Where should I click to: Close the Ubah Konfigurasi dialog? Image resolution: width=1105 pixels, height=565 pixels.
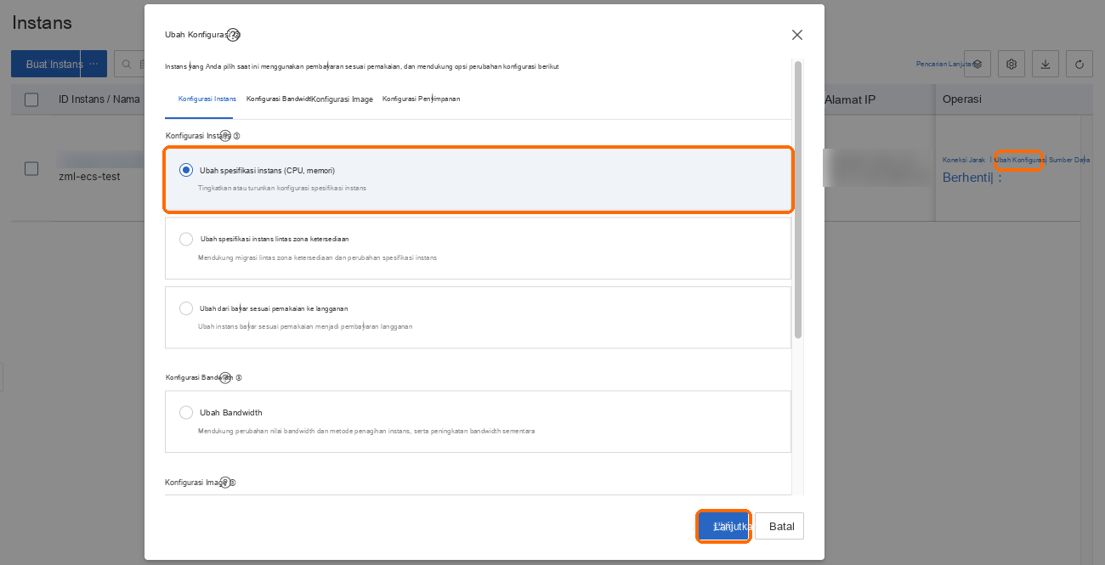(796, 35)
